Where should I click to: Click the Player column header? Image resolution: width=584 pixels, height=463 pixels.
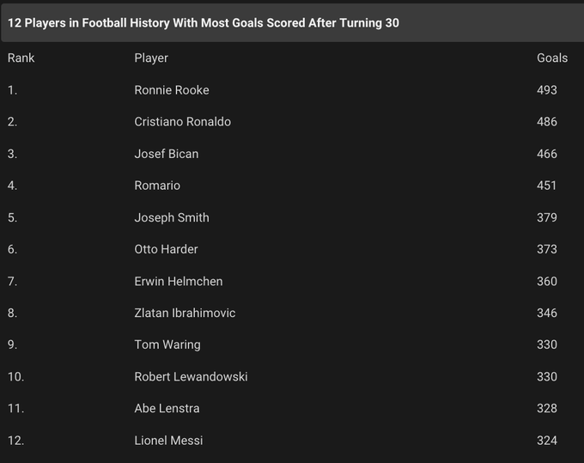click(151, 58)
